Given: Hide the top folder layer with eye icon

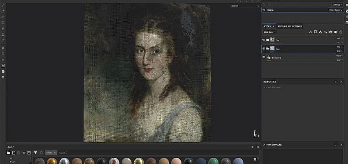Looking at the screenshot, I should [264, 40].
